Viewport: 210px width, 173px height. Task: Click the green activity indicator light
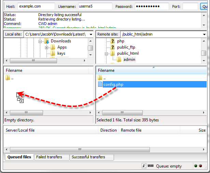point(196,166)
